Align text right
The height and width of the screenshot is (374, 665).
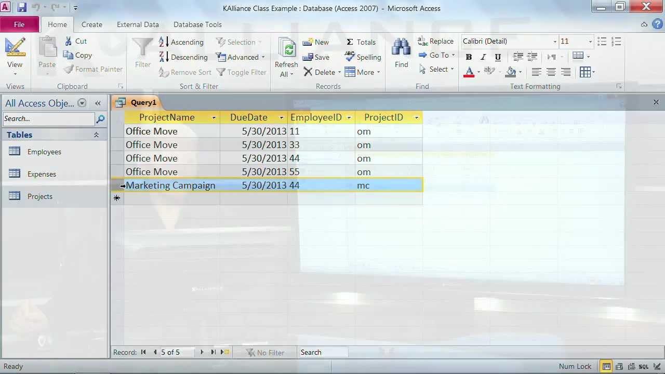click(x=566, y=72)
